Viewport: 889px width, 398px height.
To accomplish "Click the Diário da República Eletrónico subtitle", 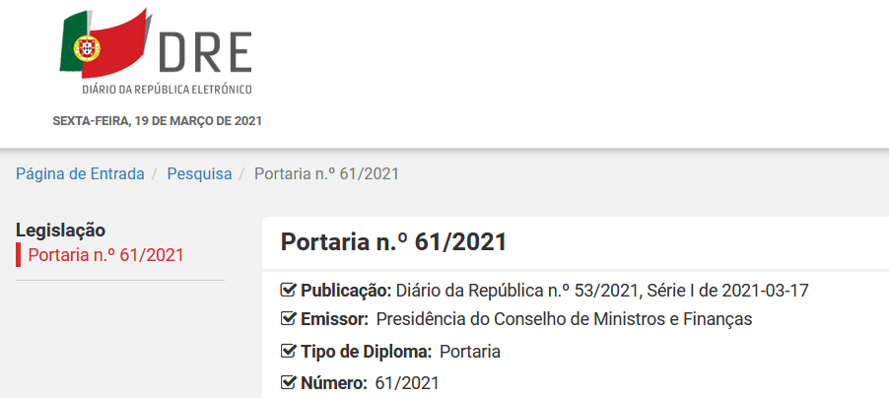I will [168, 89].
